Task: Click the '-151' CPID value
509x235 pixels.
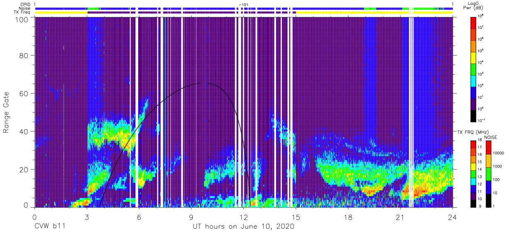Action: [244, 5]
